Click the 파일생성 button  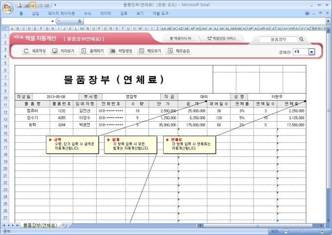[121, 51]
